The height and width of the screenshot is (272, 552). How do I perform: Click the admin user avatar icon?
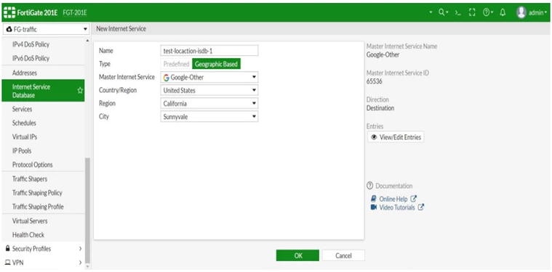521,12
